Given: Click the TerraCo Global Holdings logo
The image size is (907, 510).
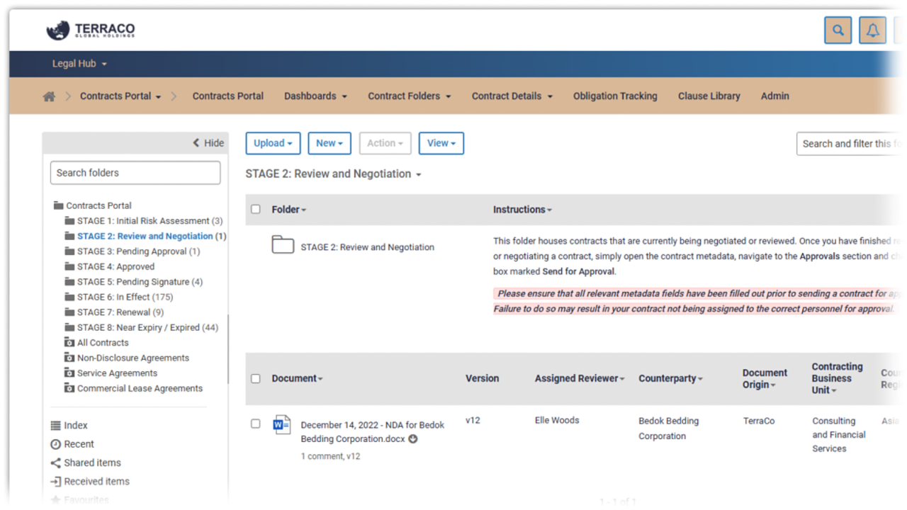Looking at the screenshot, I should tap(91, 30).
